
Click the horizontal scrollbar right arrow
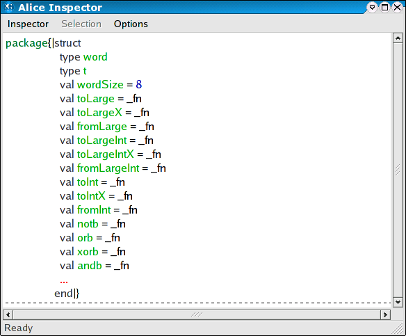385,314
